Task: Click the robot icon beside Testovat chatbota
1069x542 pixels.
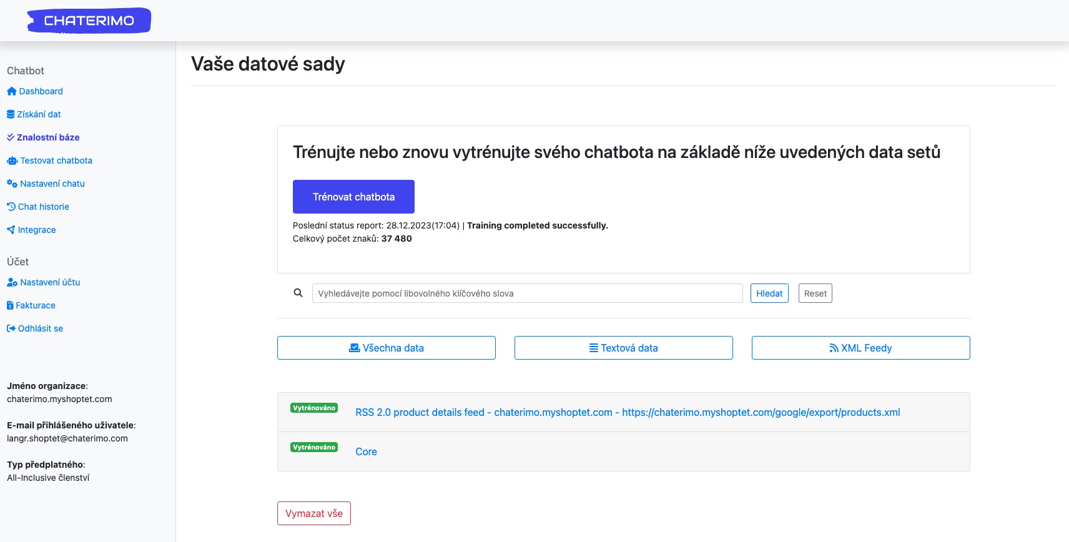Action: click(12, 160)
